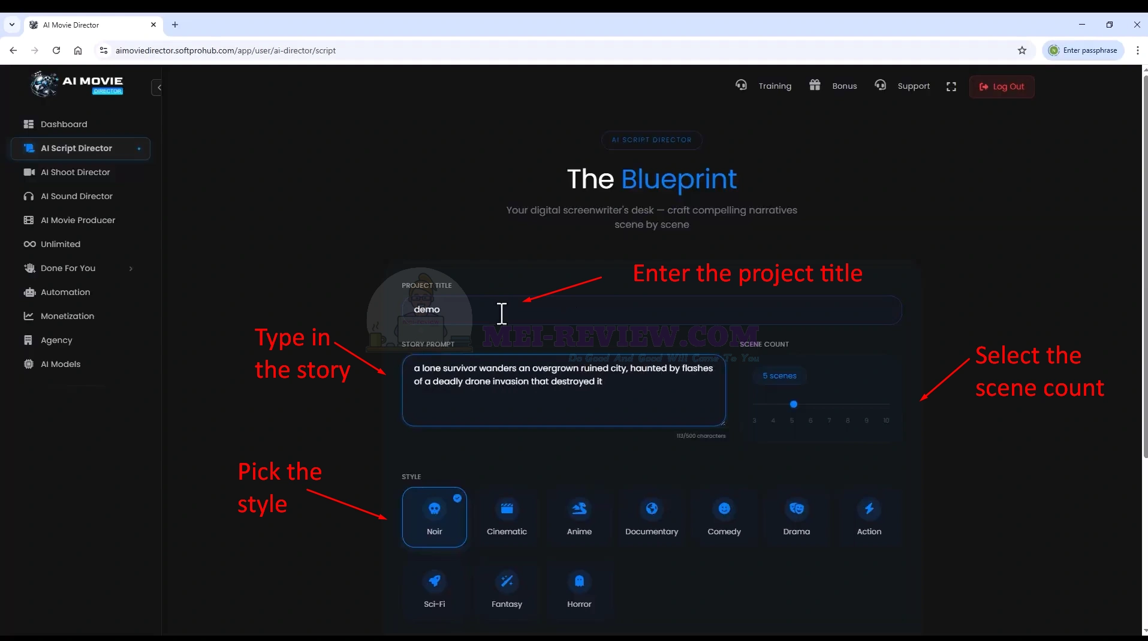Select the Comedy style card
This screenshot has width=1148, height=641.
[x=724, y=517]
